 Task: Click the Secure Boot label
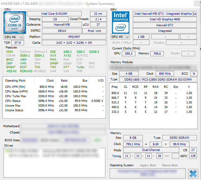170,165
